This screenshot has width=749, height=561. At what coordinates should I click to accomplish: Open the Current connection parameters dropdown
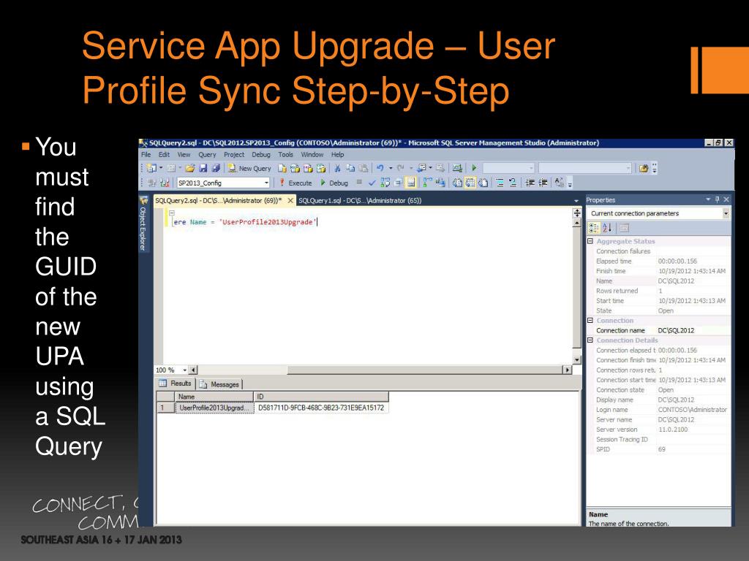726,213
